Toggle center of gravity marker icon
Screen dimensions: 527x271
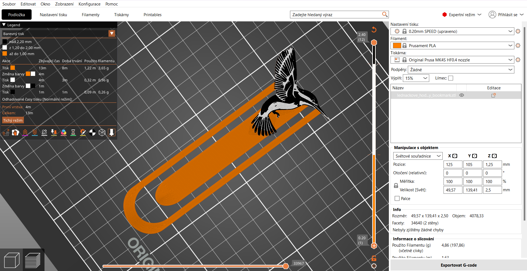click(92, 133)
